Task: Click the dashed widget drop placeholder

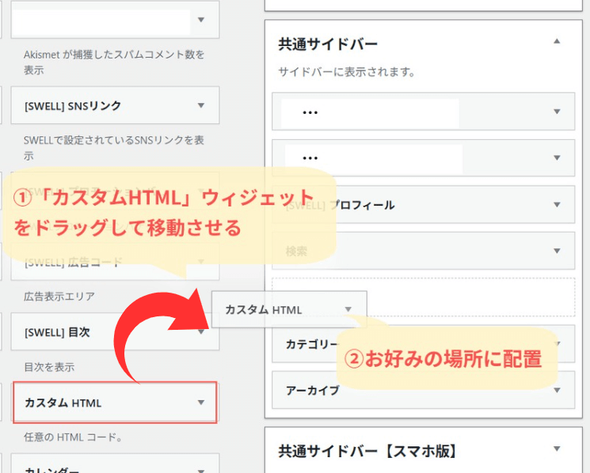Action: tap(475, 297)
